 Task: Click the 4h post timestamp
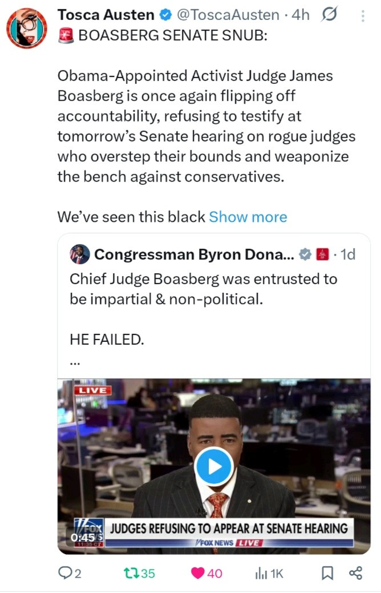tap(300, 15)
